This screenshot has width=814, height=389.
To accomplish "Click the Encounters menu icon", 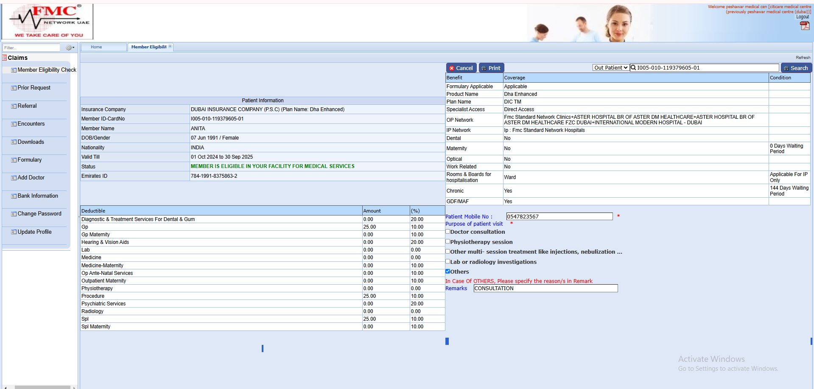I will tap(14, 124).
